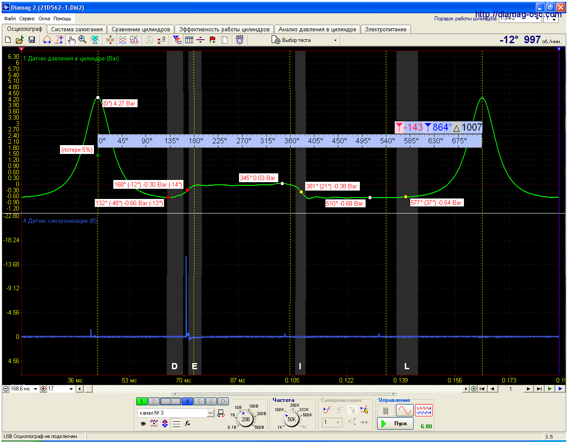Click the cyan fit-to-window tool icon

(x=94, y=40)
